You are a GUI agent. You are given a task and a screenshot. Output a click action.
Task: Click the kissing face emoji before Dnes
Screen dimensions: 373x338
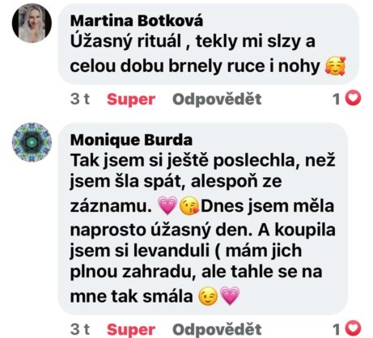tap(189, 206)
